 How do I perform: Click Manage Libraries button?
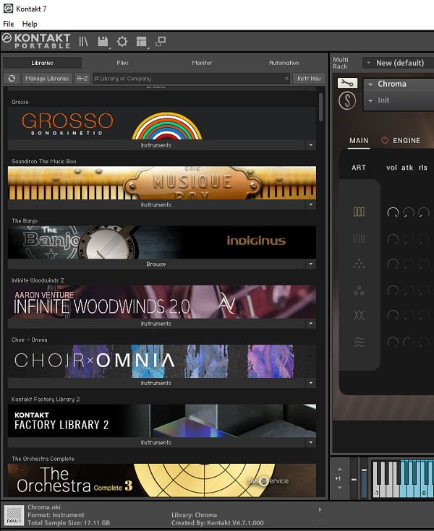[x=47, y=78]
